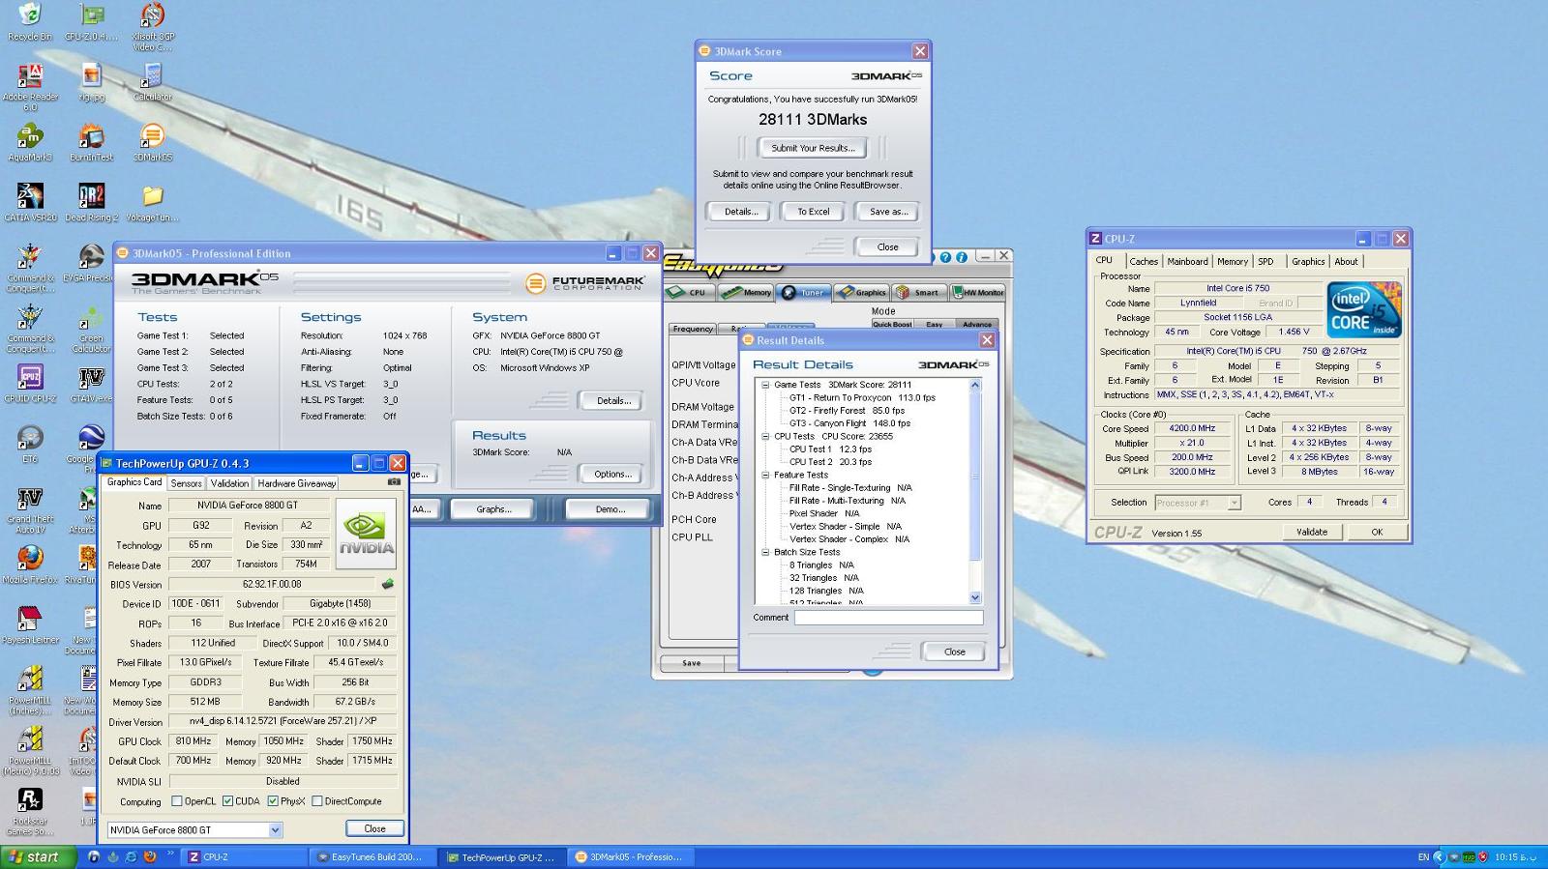Image resolution: width=1548 pixels, height=869 pixels.
Task: Click the GPU-Z screenshot camera icon
Action: (x=394, y=481)
